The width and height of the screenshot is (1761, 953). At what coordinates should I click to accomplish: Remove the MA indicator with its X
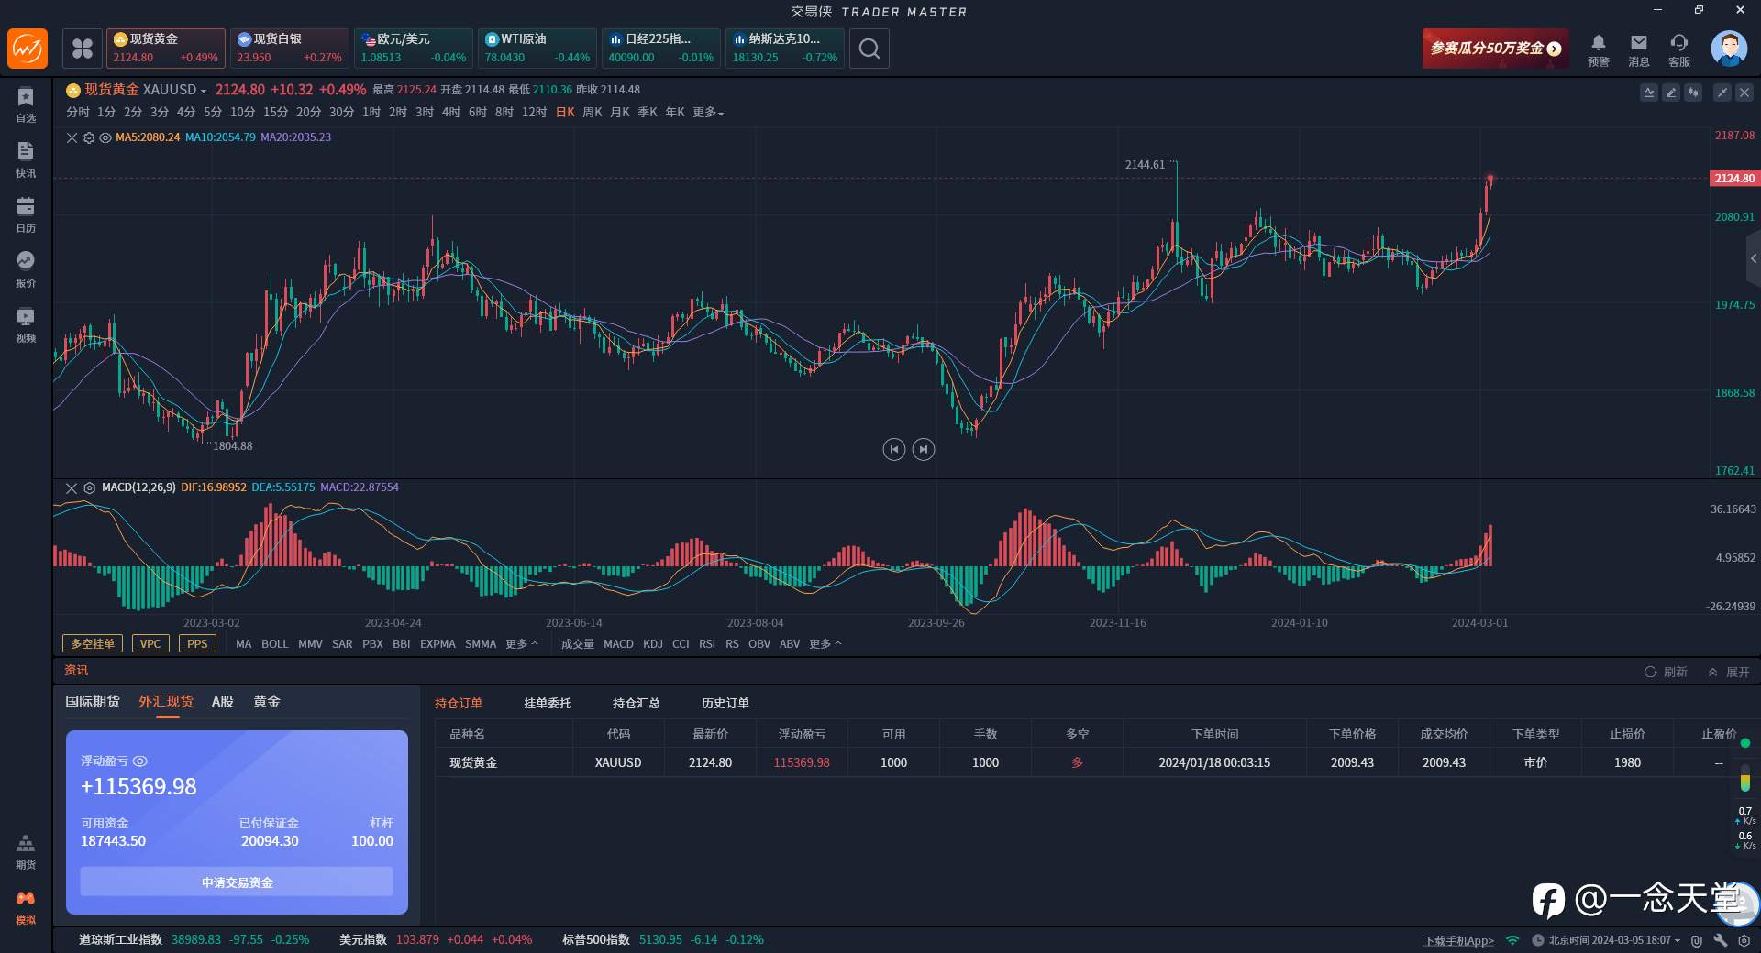click(72, 137)
